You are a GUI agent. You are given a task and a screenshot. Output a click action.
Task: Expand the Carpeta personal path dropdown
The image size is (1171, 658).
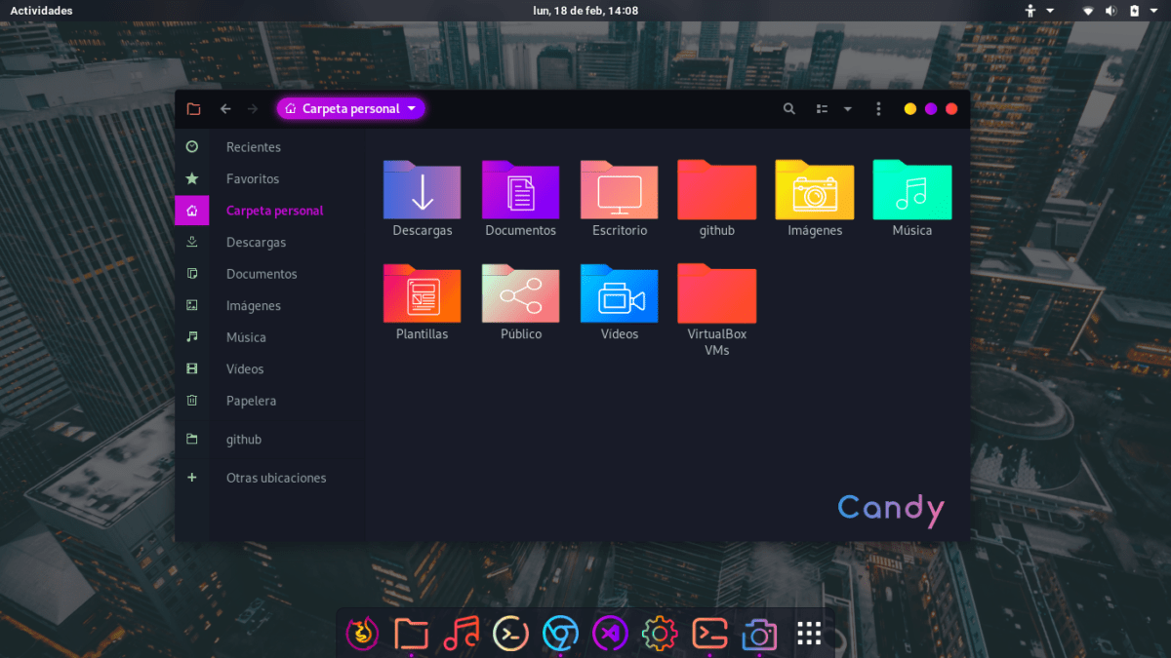[411, 108]
